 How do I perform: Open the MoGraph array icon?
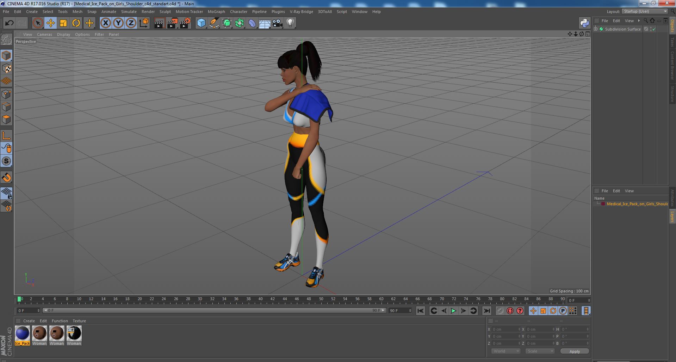point(240,23)
